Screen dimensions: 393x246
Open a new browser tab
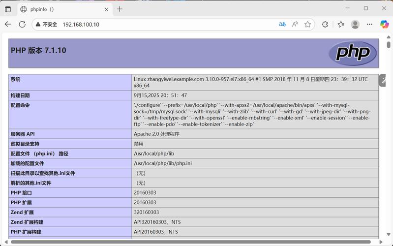click(120, 9)
